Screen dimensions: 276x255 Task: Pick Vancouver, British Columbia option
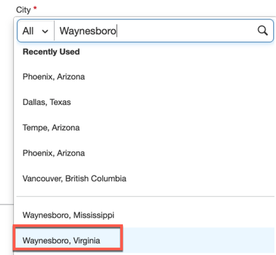coord(146,178)
